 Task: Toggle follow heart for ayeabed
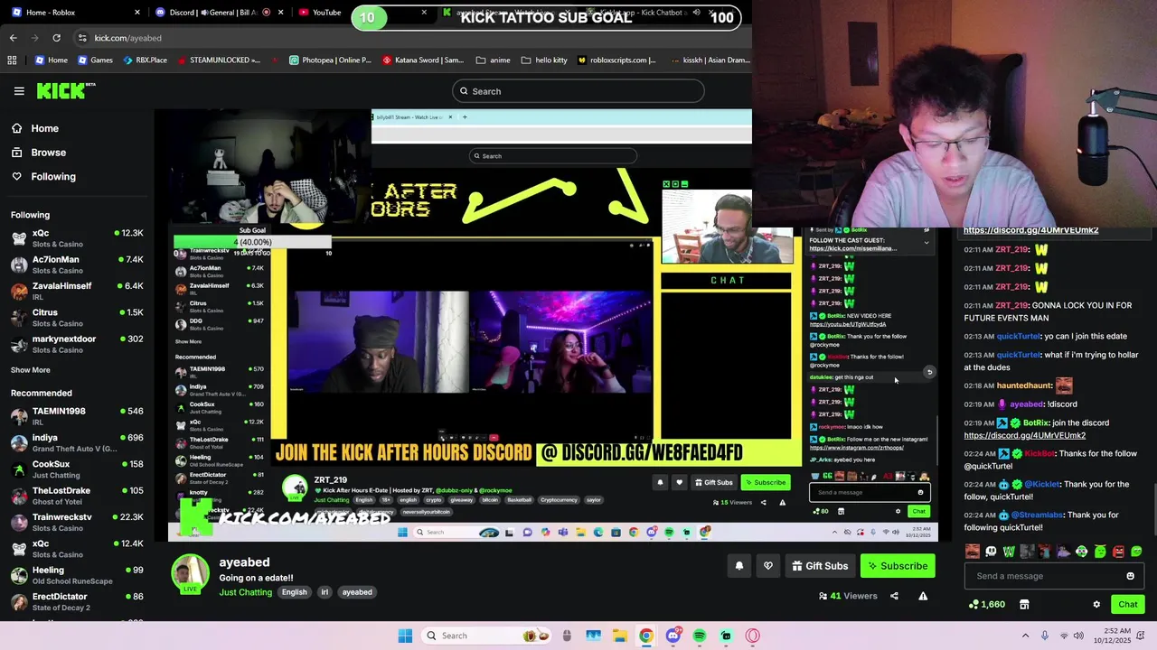(768, 566)
